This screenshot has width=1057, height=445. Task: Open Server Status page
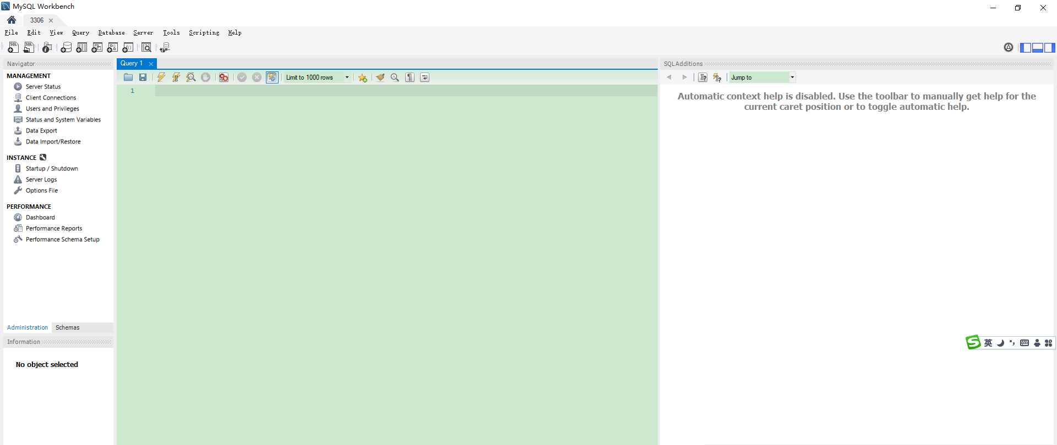[x=43, y=87]
